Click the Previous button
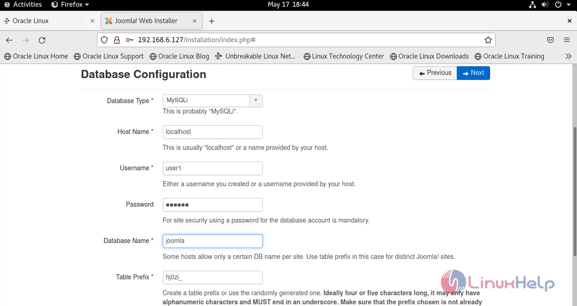This screenshot has width=577, height=306. point(435,73)
